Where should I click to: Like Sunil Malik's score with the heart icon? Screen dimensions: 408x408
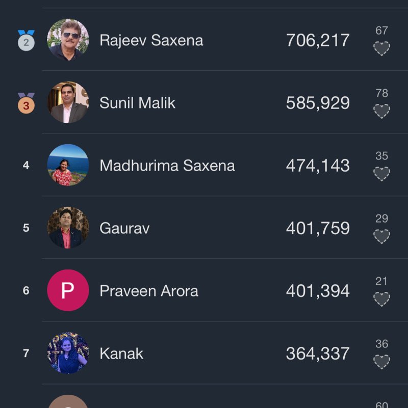tap(381, 111)
